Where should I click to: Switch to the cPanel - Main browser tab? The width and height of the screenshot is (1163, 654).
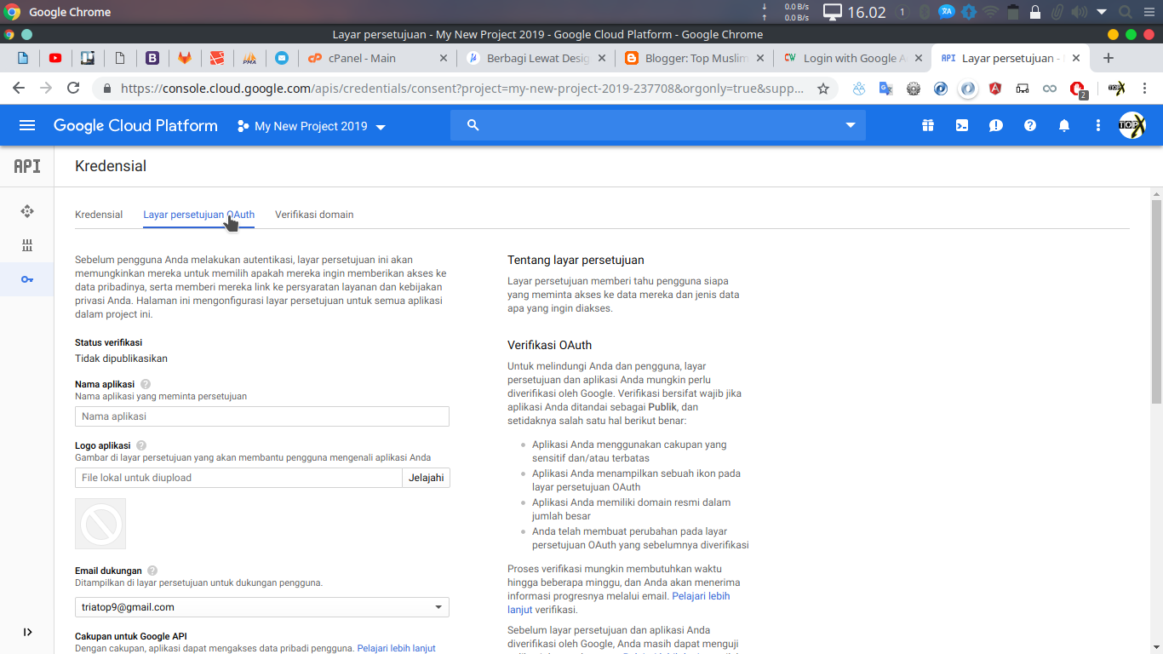[x=362, y=58]
